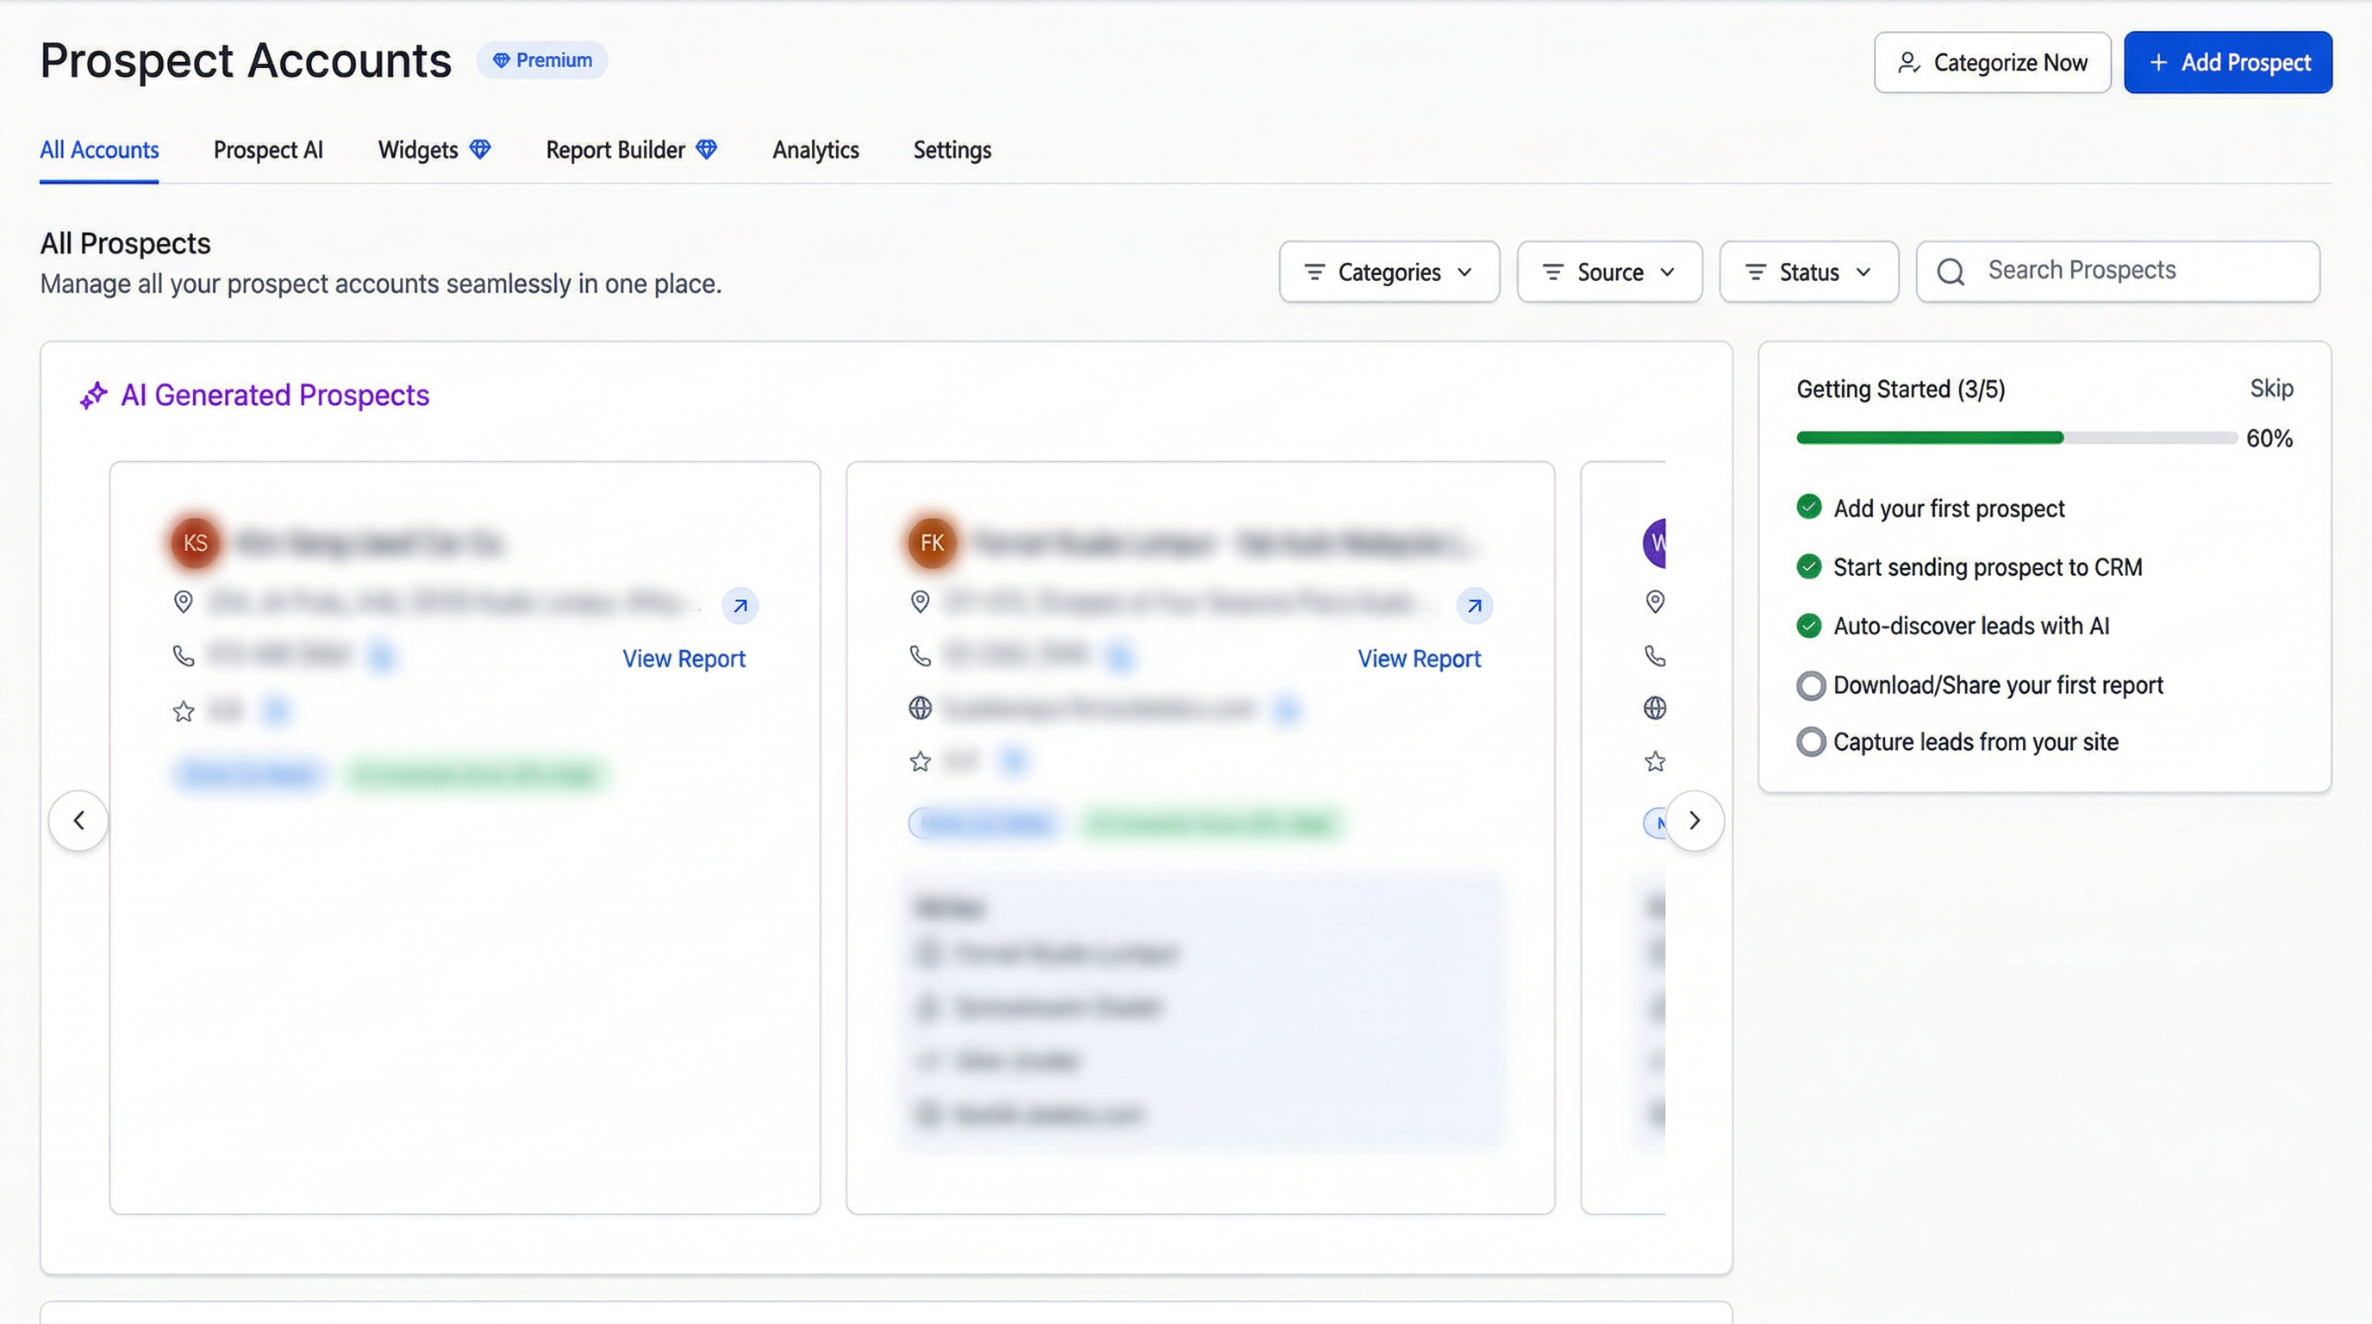
Task: Click the KS avatar circle
Action: pyautogui.click(x=195, y=542)
